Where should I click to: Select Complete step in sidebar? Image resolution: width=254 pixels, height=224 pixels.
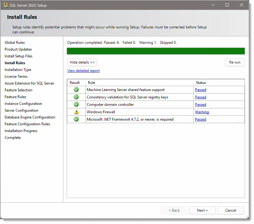(13, 138)
